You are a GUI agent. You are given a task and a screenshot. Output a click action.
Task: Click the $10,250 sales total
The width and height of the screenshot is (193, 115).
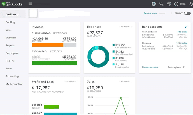pyautogui.click(x=95, y=88)
